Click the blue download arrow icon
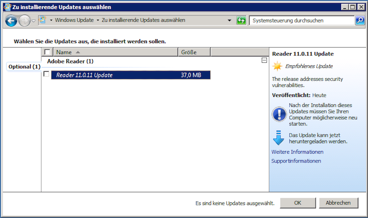 tap(279, 138)
